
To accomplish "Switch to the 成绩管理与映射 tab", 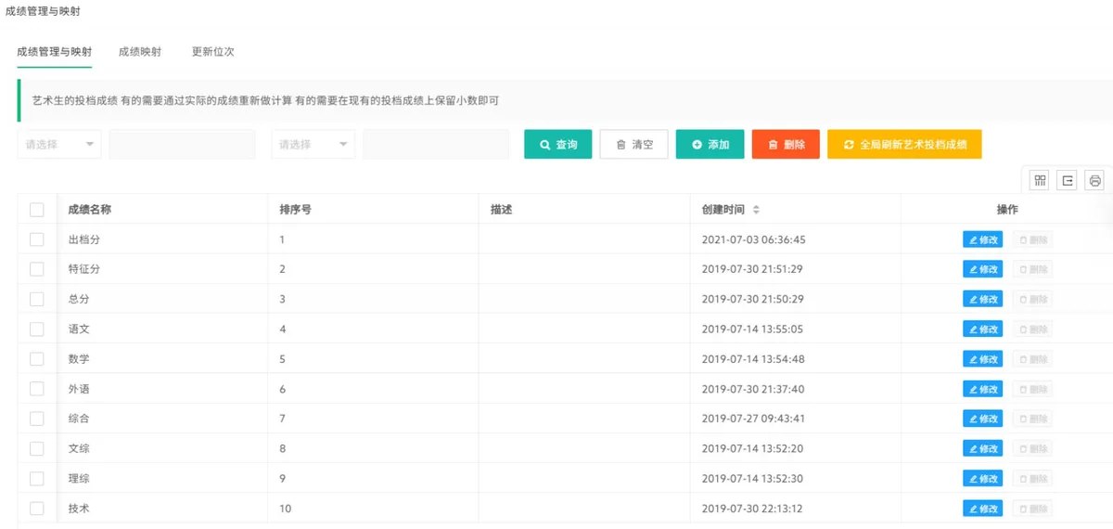I will coord(55,52).
